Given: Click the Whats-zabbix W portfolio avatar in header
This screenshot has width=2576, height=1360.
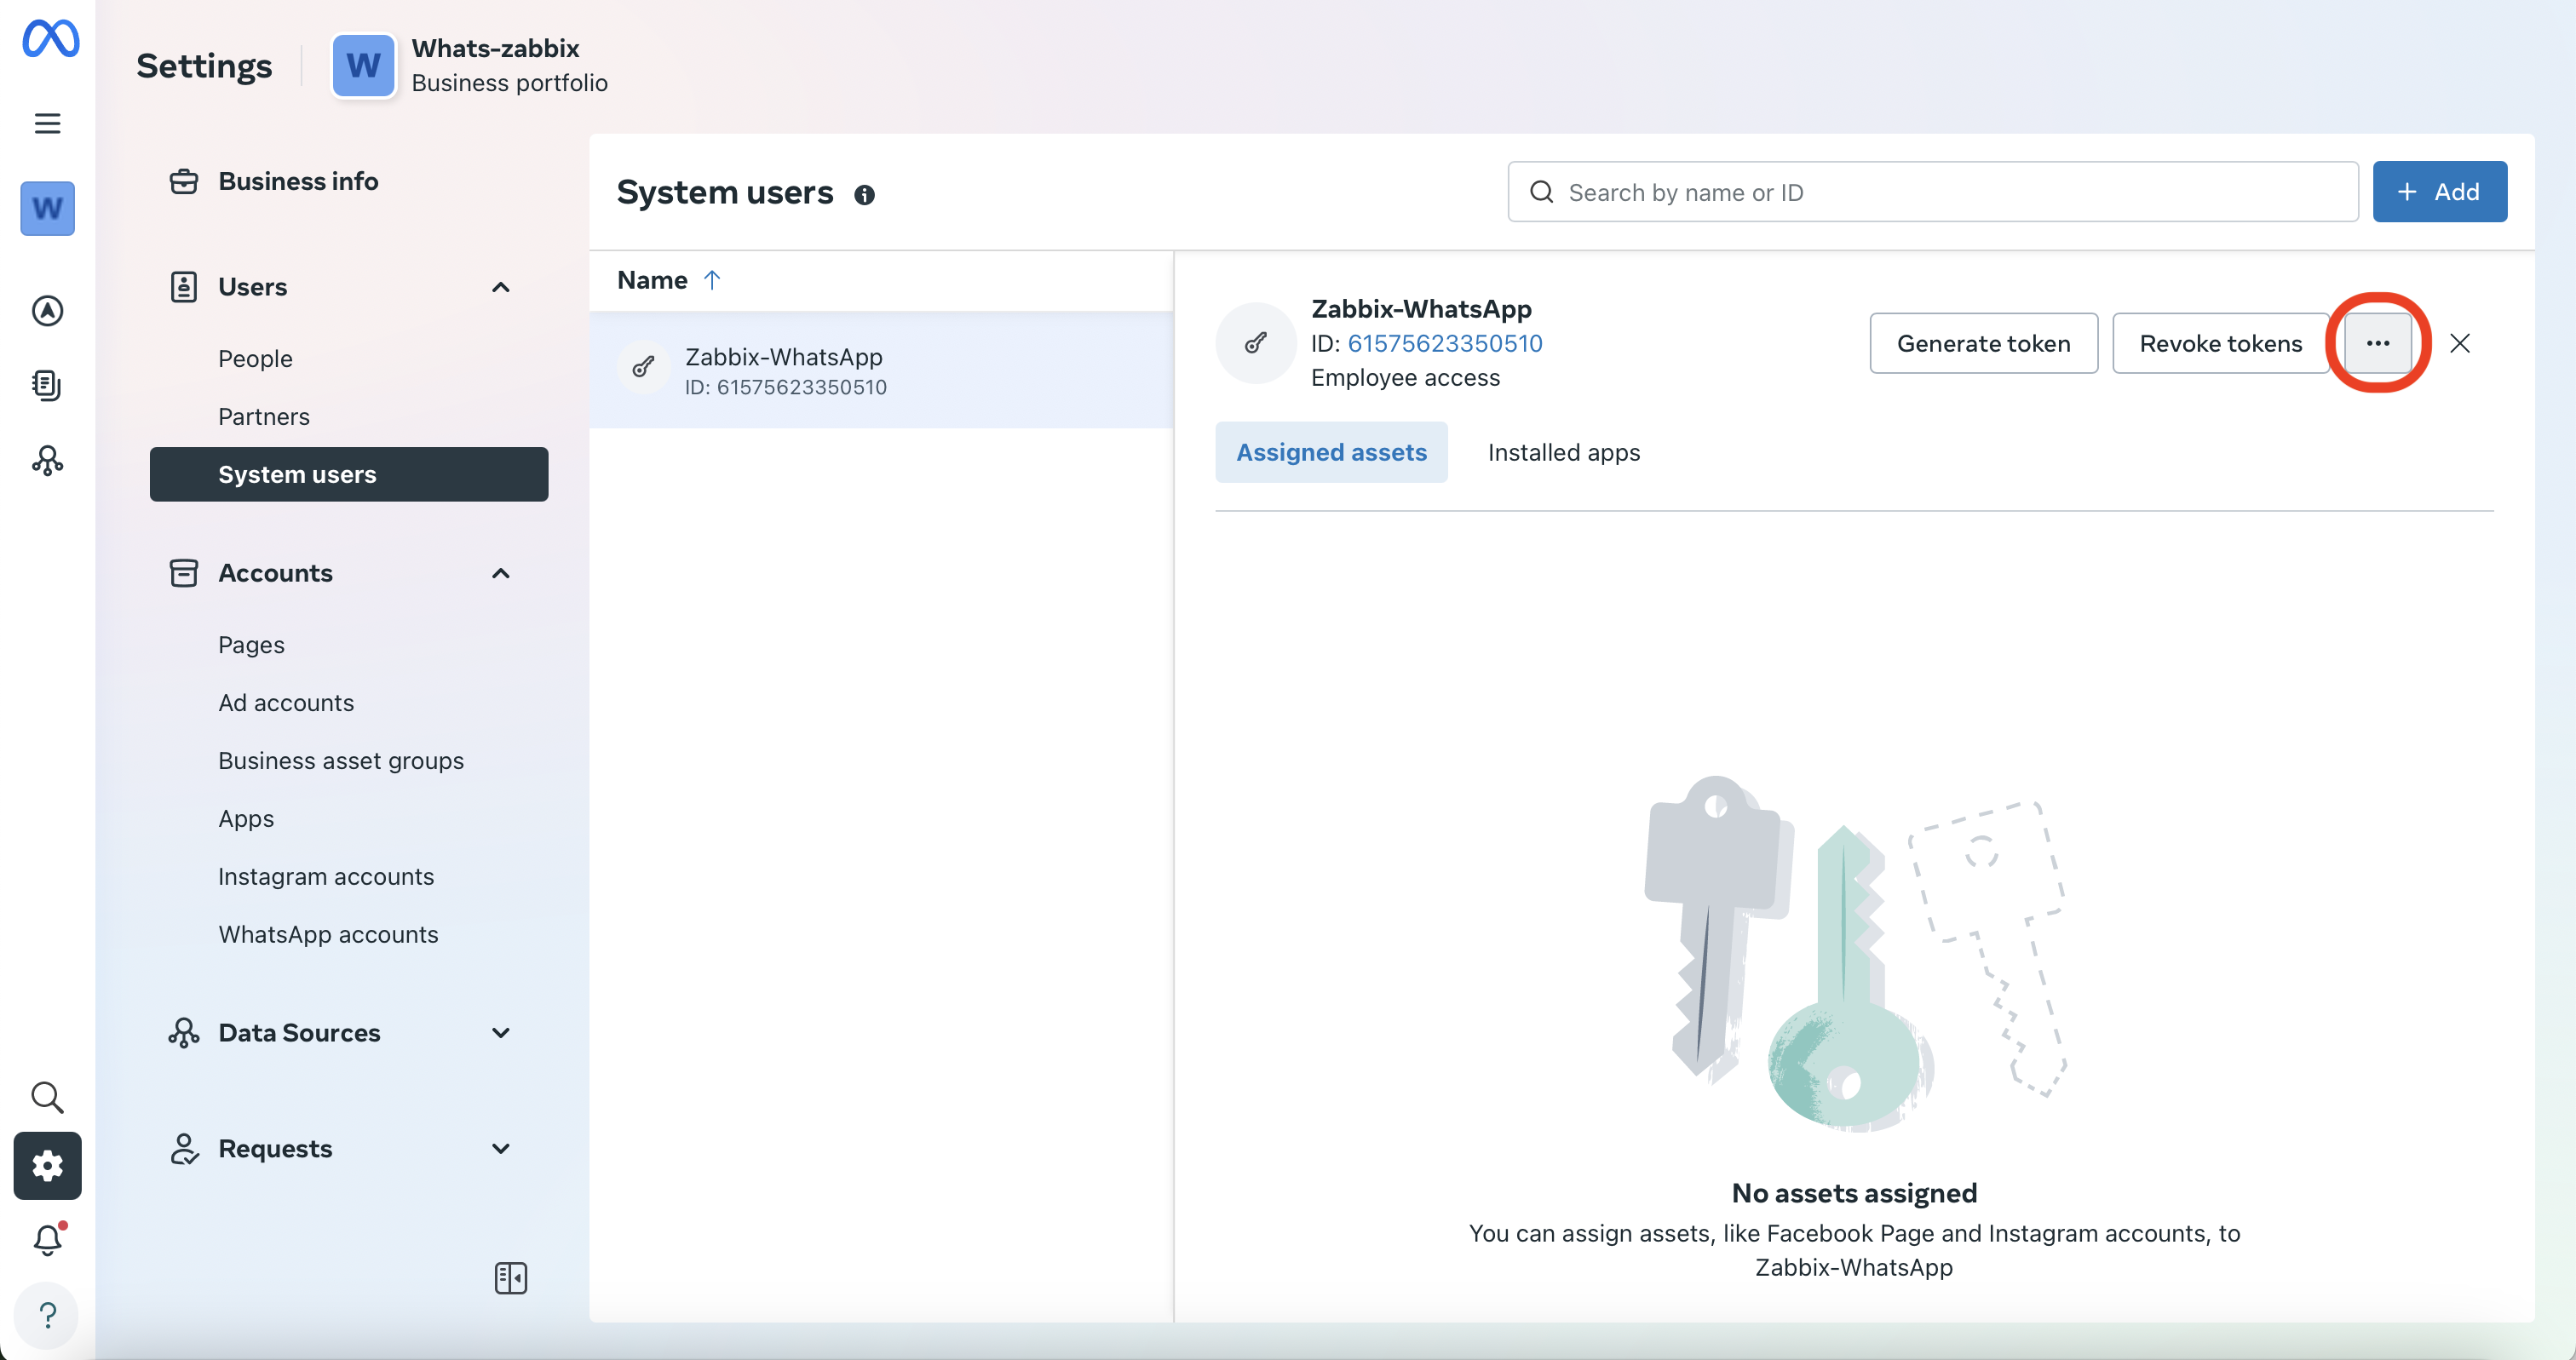Looking at the screenshot, I should pos(363,65).
